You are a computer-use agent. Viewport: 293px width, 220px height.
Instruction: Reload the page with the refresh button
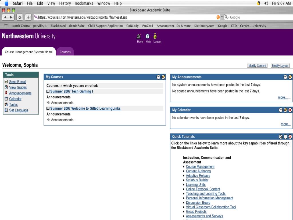(19, 17)
